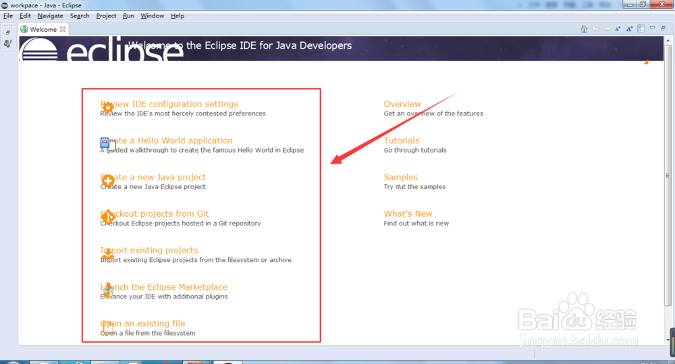The height and width of the screenshot is (364, 675).
Task: Go to the Welcome home page icon
Action: pos(584,29)
